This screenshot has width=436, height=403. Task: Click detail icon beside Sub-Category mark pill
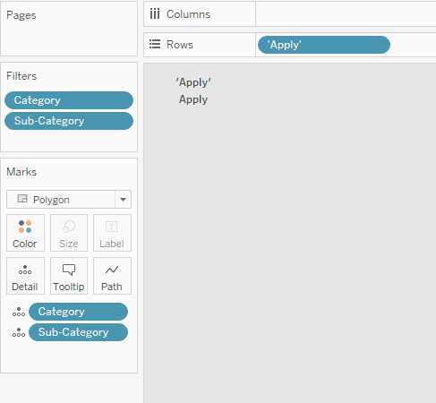coord(19,332)
